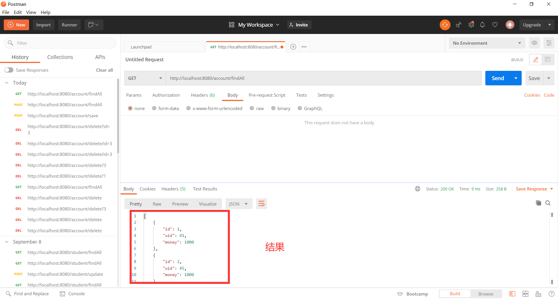Click the request URL field

(324, 78)
